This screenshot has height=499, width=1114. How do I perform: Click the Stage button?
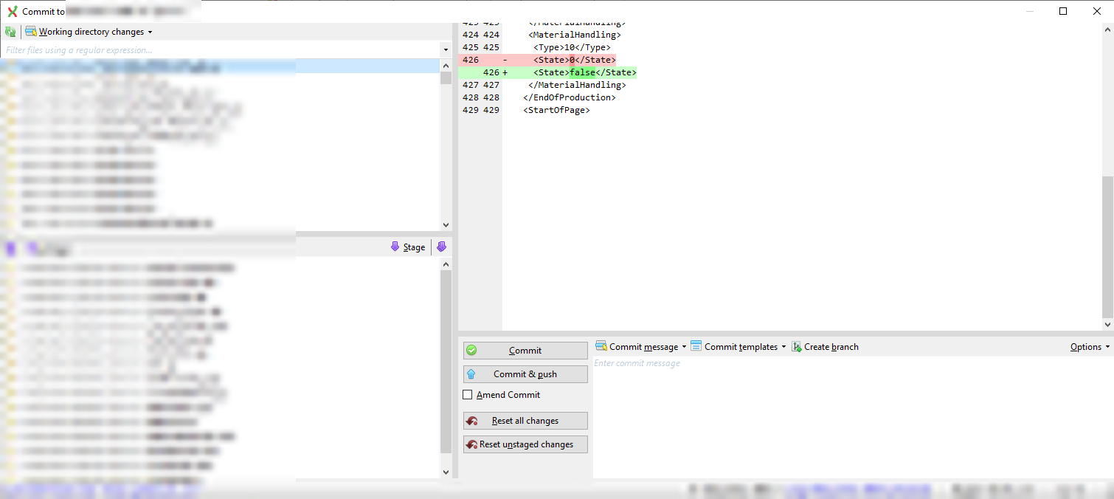pos(408,247)
